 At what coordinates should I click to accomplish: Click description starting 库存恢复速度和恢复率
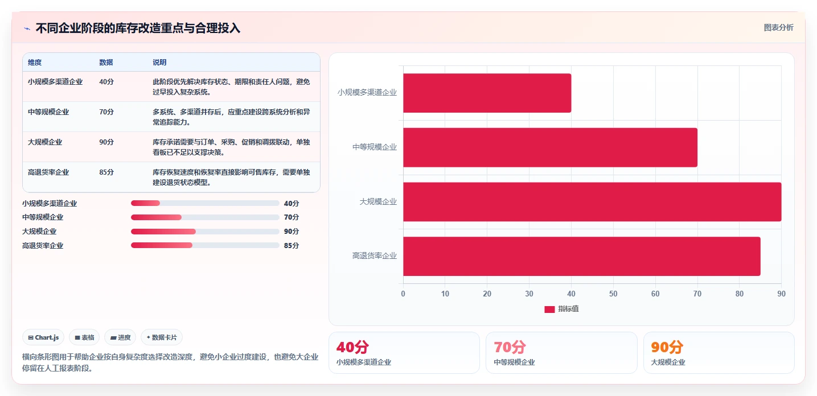(231, 178)
